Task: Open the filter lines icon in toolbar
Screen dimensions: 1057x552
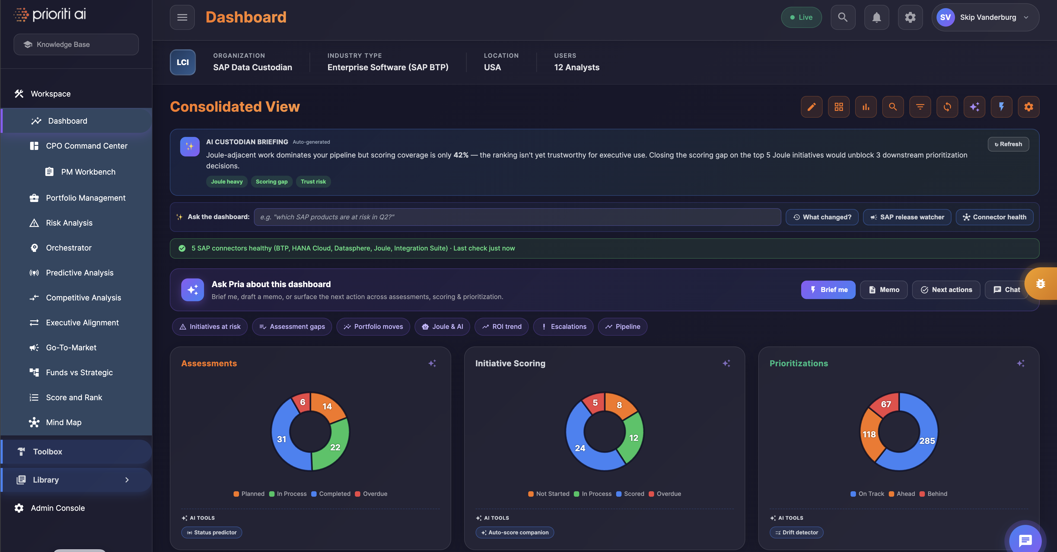Action: coord(920,107)
